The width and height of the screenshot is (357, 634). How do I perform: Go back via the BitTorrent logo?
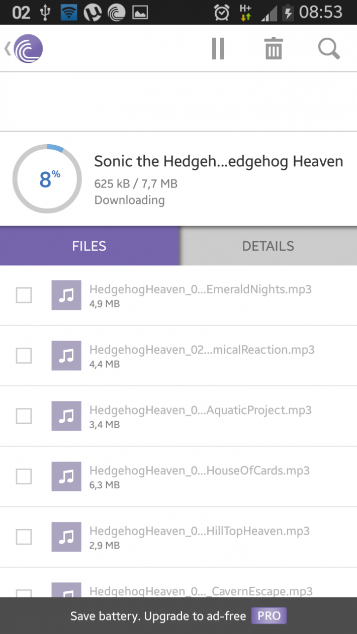24,49
